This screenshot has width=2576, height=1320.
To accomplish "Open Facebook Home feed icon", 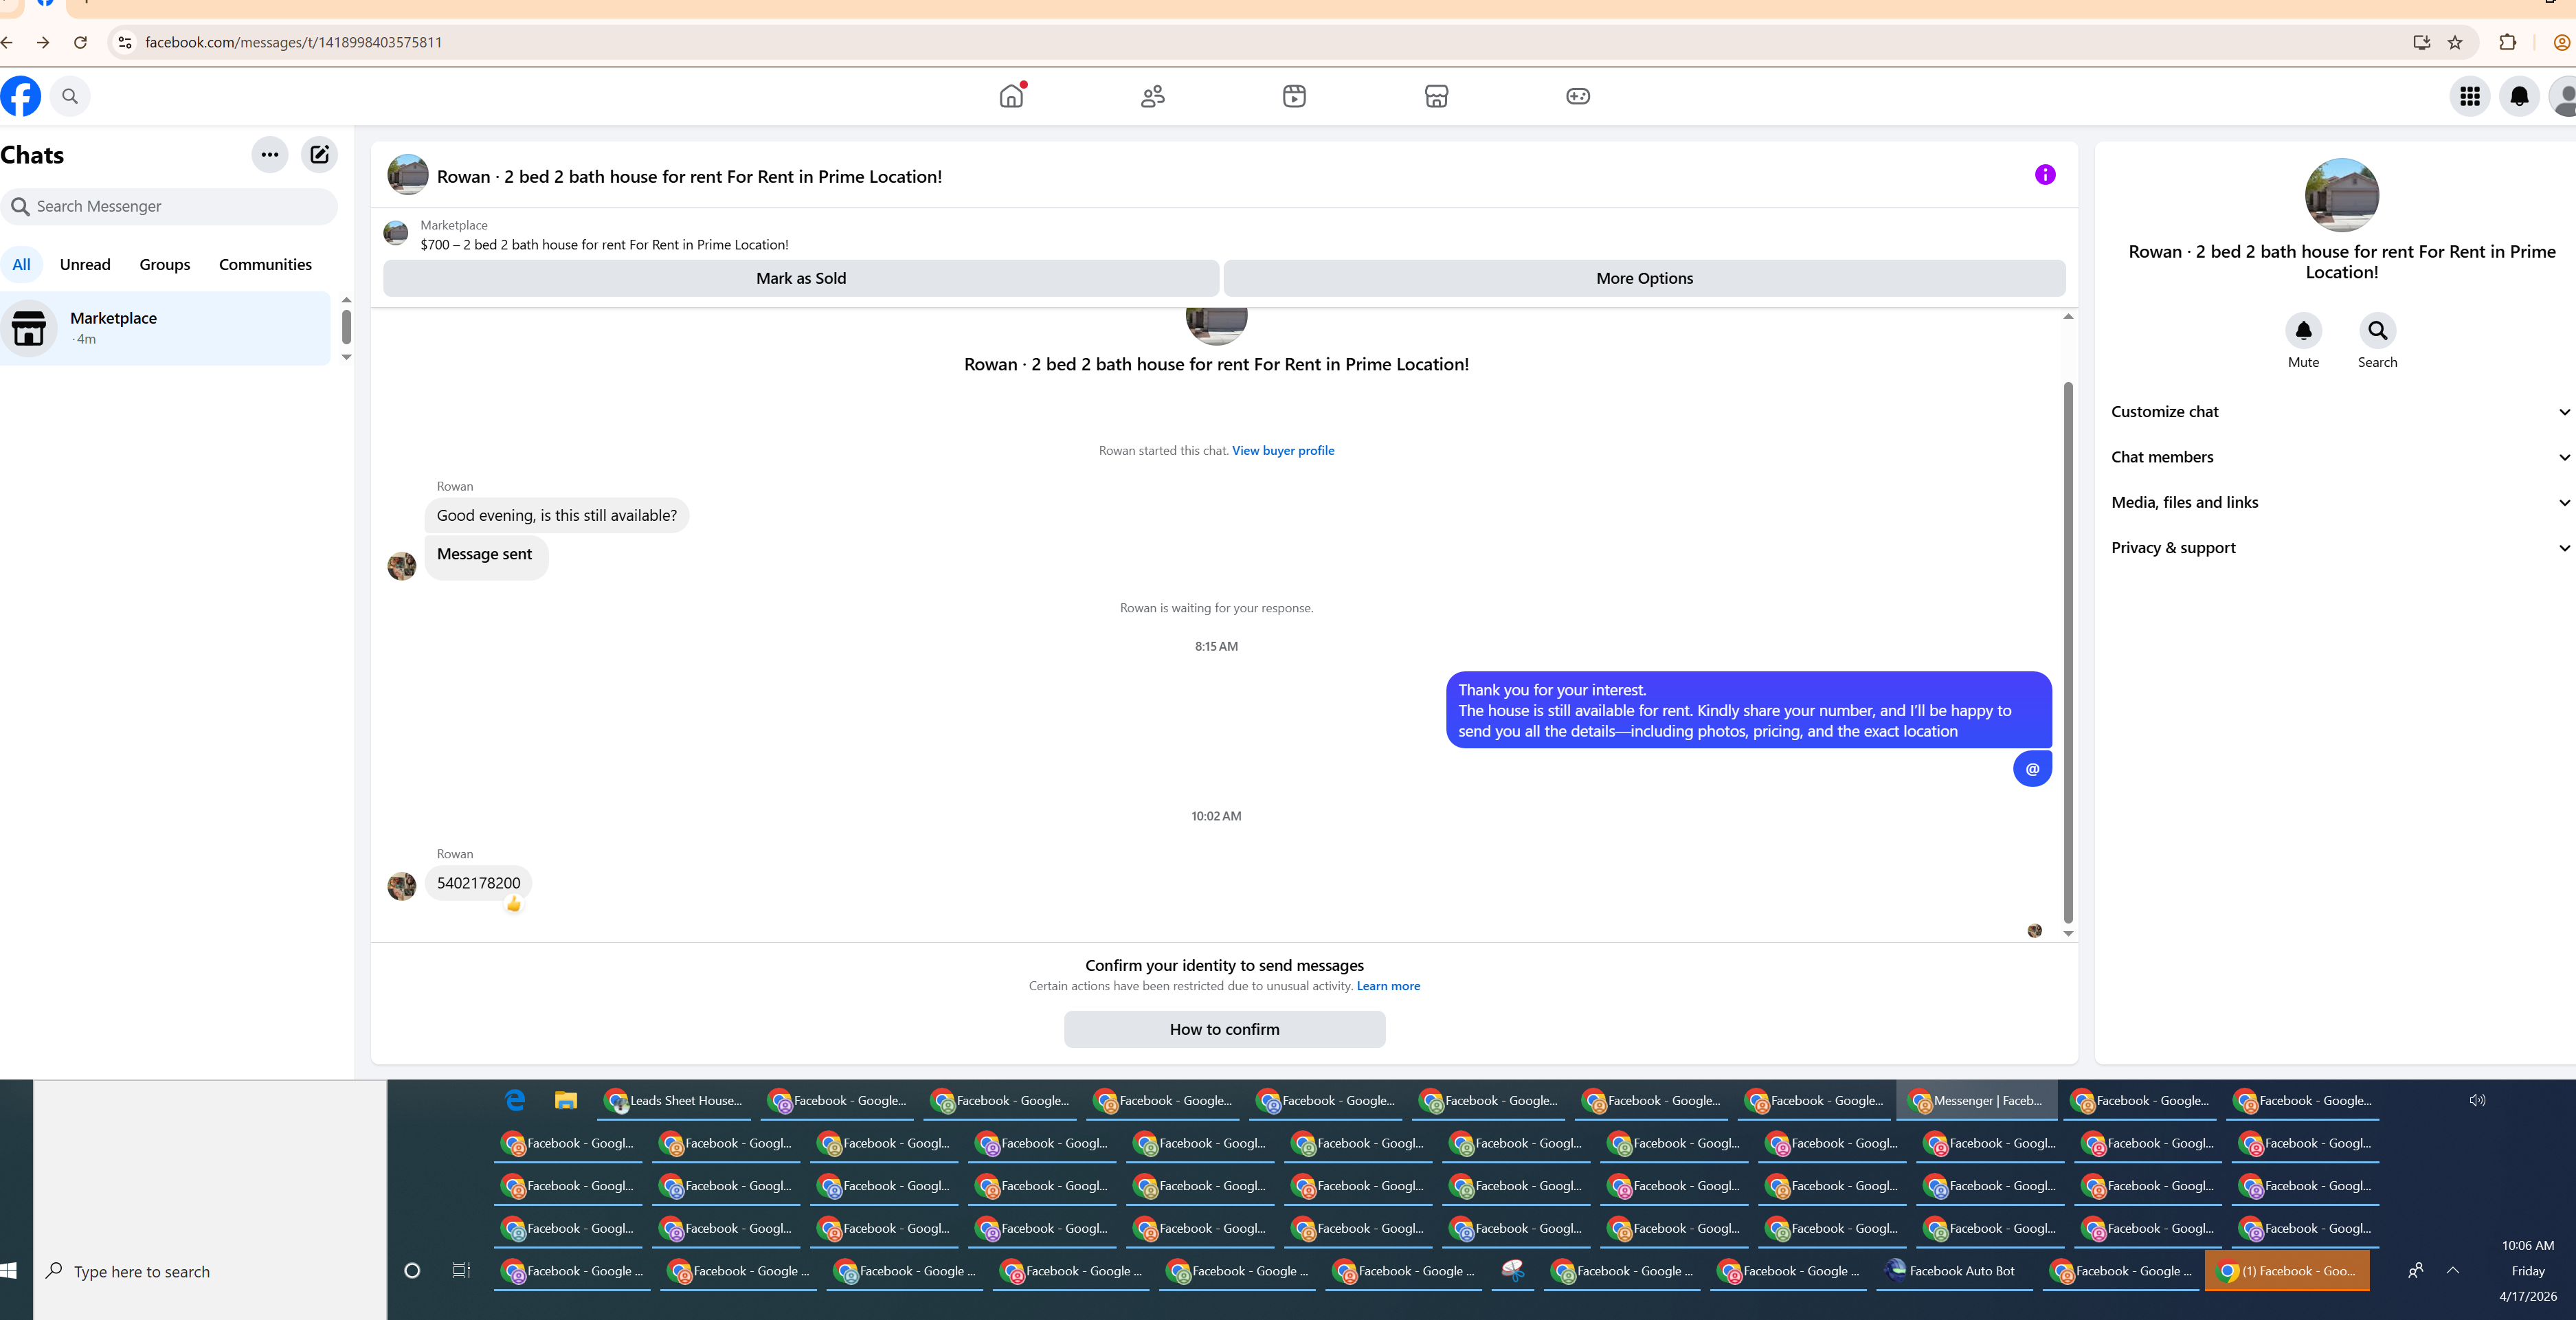I will tap(1011, 96).
